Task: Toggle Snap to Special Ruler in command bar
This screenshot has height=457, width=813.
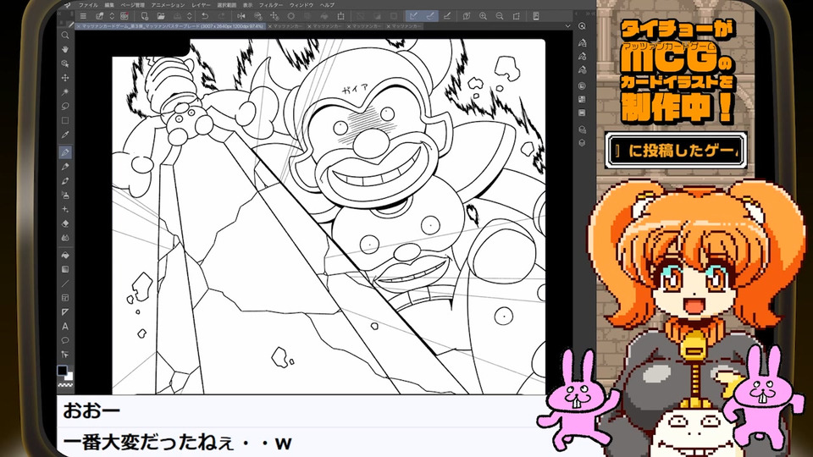Action: click(430, 16)
